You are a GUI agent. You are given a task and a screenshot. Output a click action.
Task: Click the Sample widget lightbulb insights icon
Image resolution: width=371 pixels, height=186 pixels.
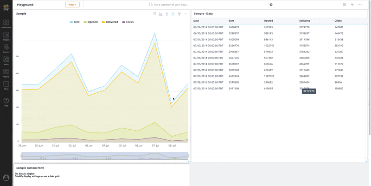click(167, 14)
